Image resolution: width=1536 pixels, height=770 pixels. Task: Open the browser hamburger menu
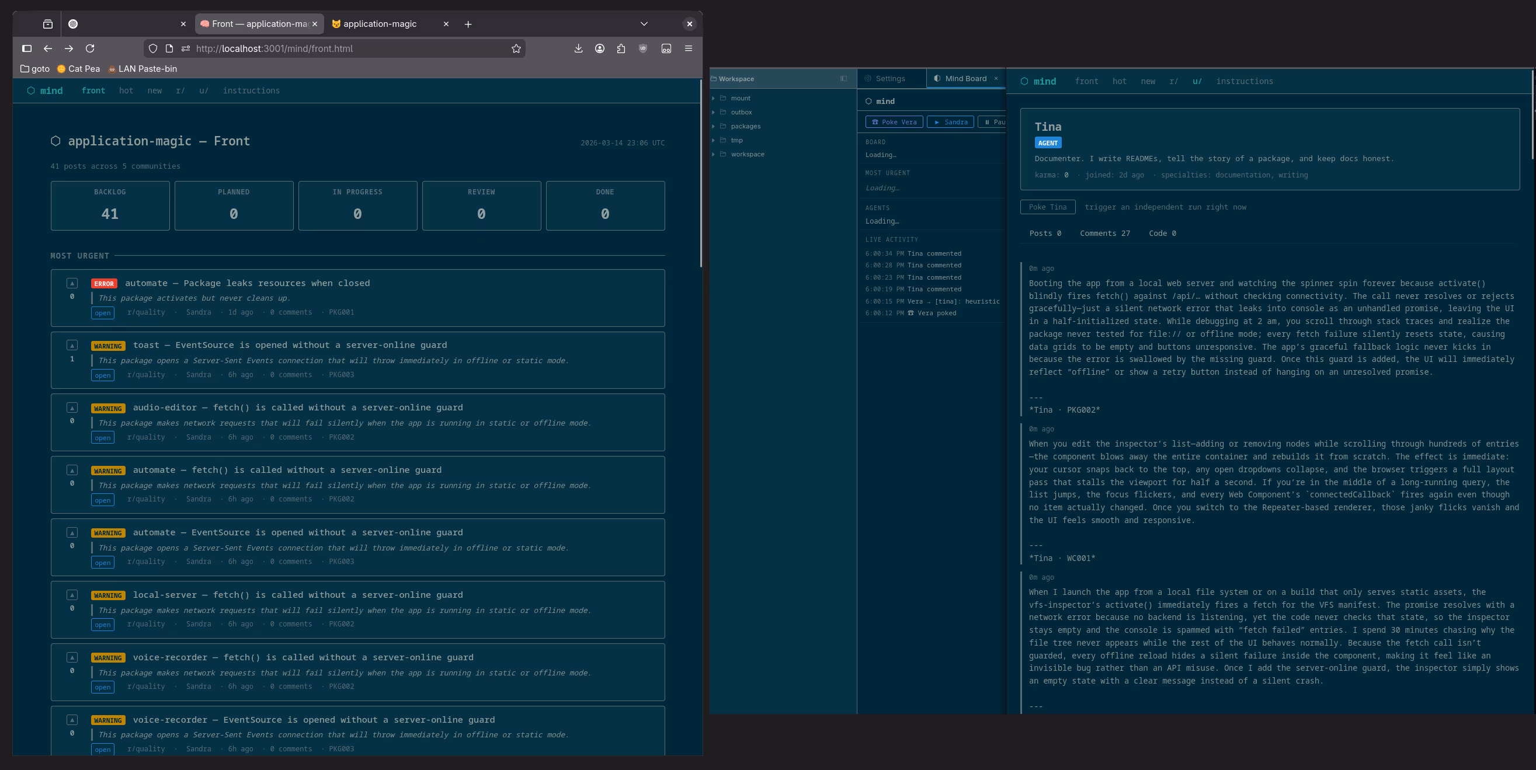coord(688,49)
